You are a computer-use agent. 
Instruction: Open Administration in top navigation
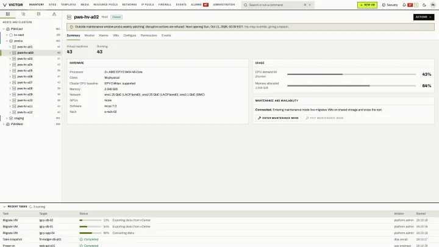(x=224, y=5)
